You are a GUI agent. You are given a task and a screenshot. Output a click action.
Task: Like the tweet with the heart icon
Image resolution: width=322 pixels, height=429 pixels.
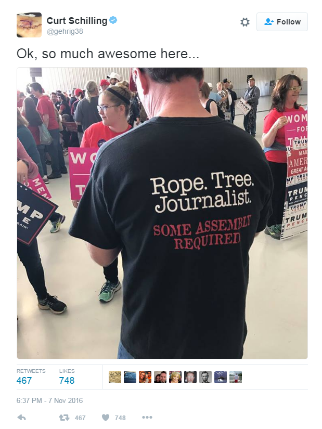click(x=106, y=418)
